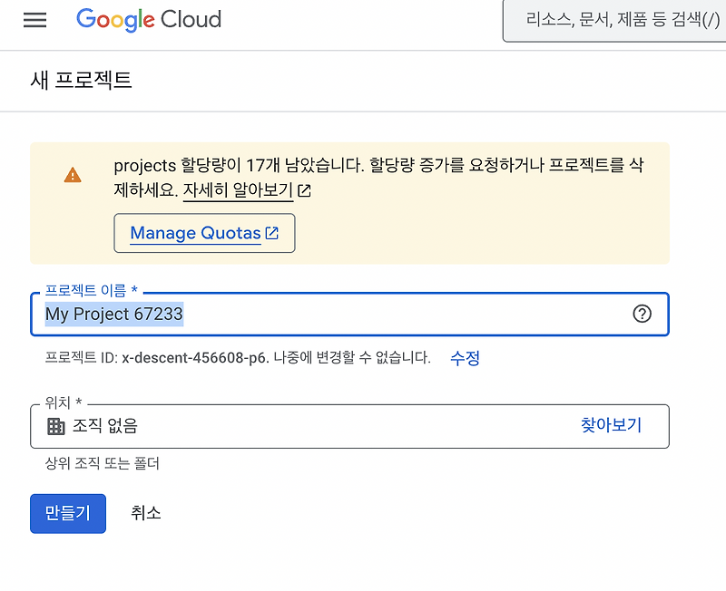
Task: Click the building icon in the 위치 field
Action: (56, 426)
